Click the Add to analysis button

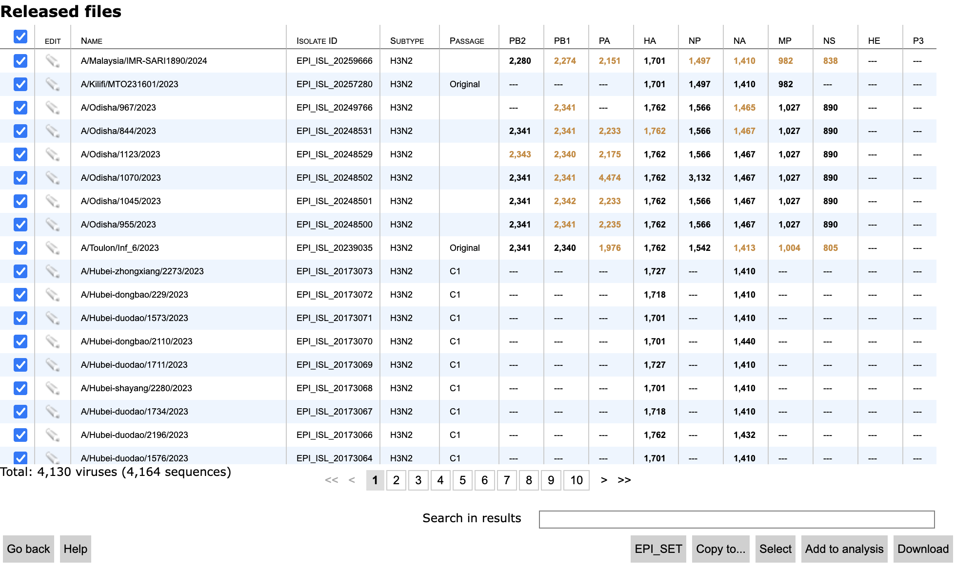coord(844,549)
